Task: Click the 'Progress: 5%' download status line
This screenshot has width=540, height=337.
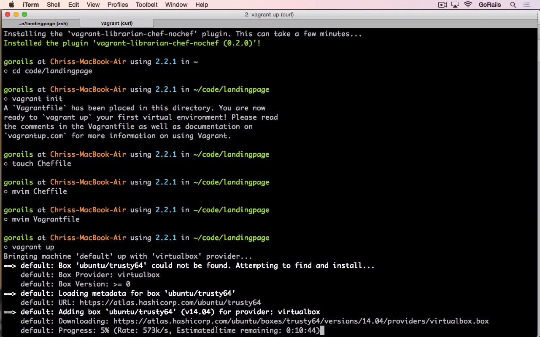Action: (170, 330)
